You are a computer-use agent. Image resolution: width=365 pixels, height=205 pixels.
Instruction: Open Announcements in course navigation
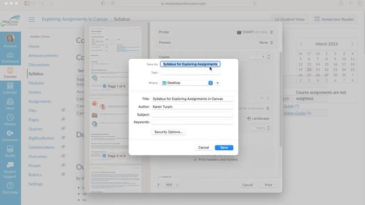coord(43,56)
